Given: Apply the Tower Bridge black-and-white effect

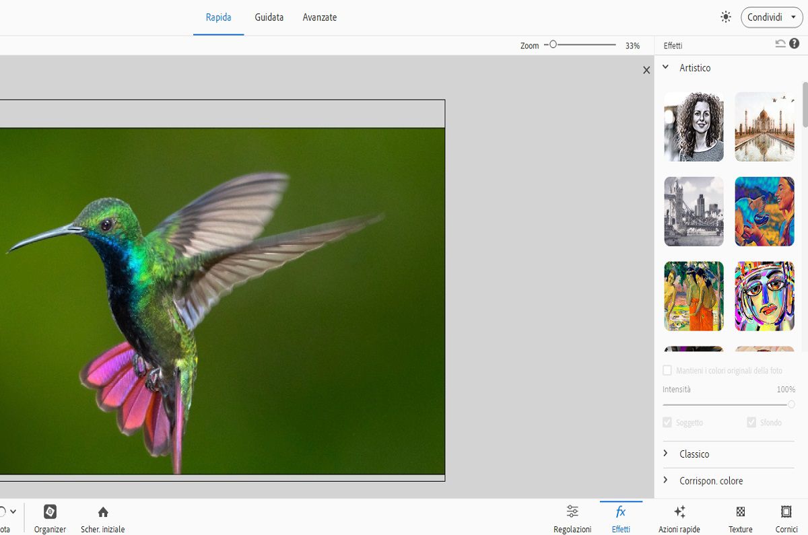Looking at the screenshot, I should click(x=694, y=211).
